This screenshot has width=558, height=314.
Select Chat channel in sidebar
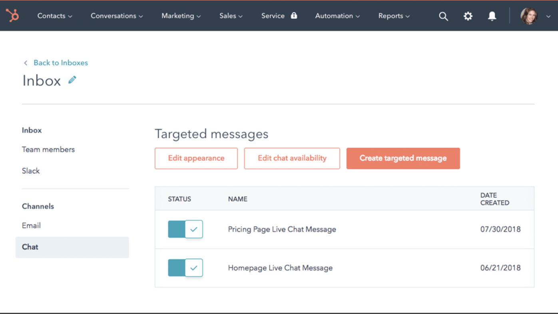tap(72, 247)
